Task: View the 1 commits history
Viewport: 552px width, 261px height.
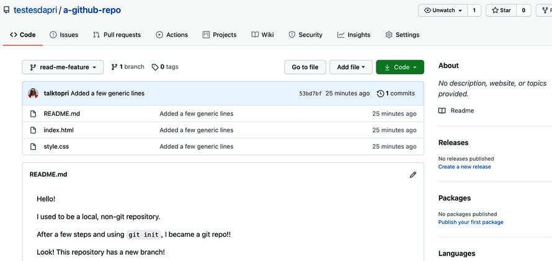Action: (396, 93)
